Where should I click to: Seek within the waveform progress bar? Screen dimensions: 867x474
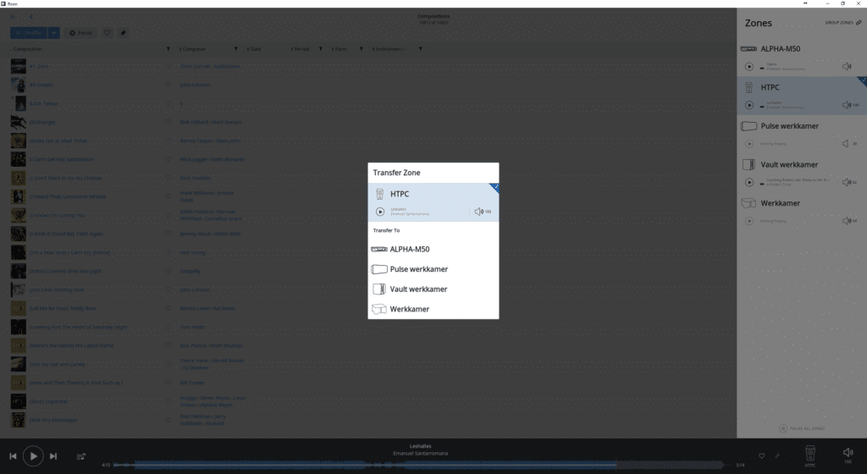pyautogui.click(x=418, y=465)
